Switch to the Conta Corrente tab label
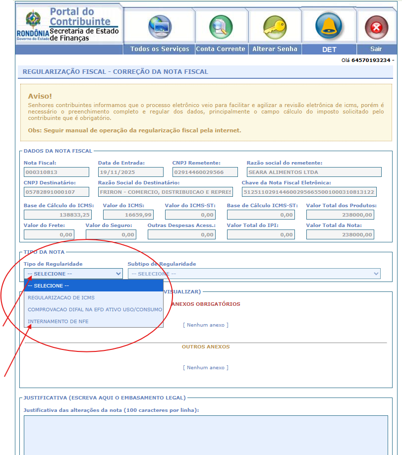402x455 pixels. pos(221,49)
